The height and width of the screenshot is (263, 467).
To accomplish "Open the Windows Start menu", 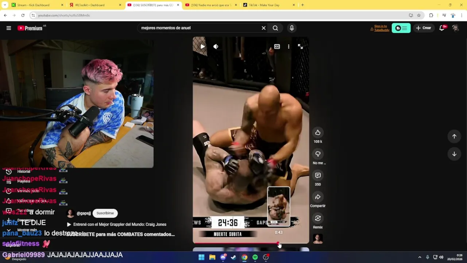I will coord(201,257).
